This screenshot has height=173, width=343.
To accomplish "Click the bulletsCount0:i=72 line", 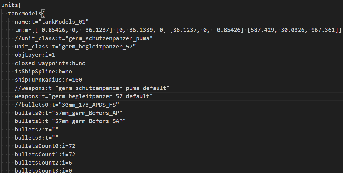I will 45,146.
